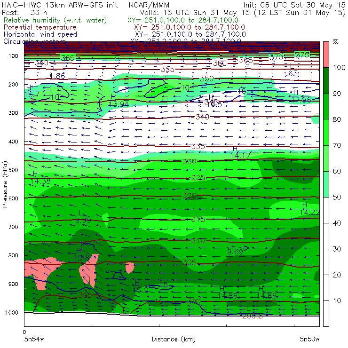The height and width of the screenshot is (348, 348).
Task: Click the wind maximum value 15.81
Action: click(83, 258)
